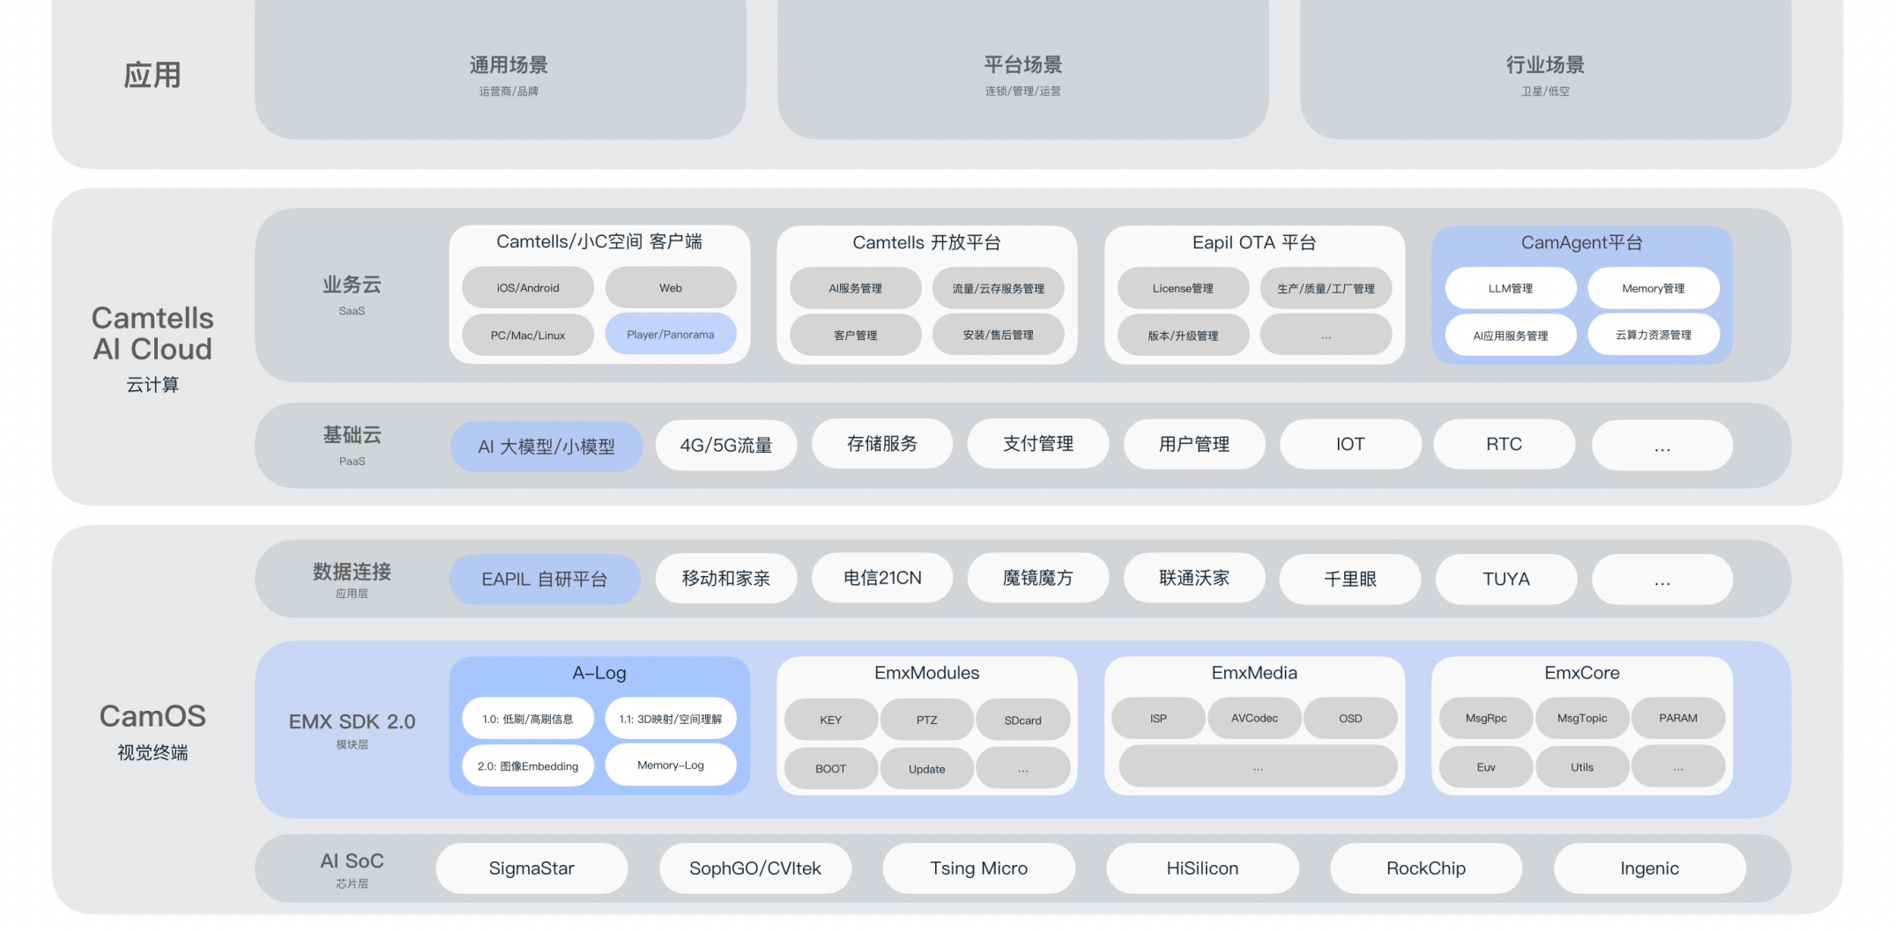
Task: Select the 平台场景 scenario card
Action: pos(1022,69)
